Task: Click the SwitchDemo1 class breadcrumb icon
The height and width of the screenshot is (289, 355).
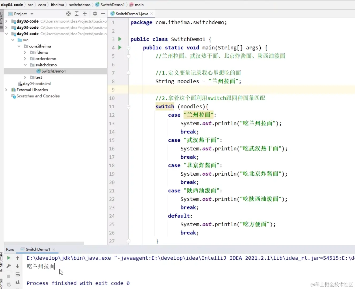Action: (97, 5)
